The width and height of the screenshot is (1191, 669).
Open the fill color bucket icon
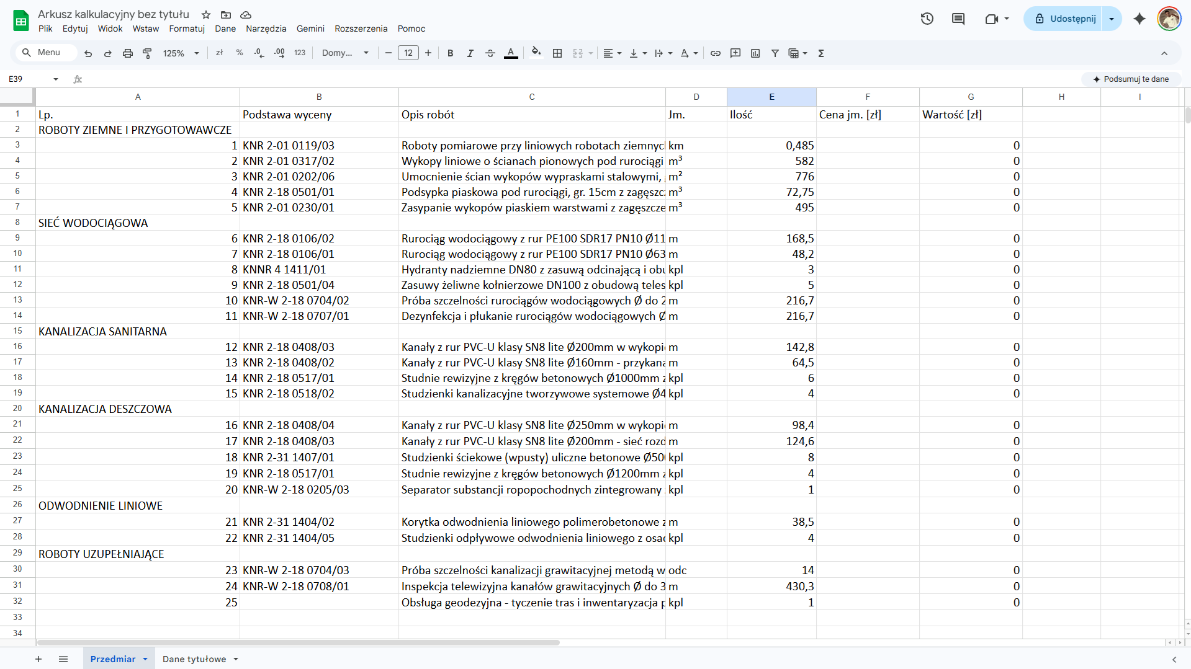(536, 53)
